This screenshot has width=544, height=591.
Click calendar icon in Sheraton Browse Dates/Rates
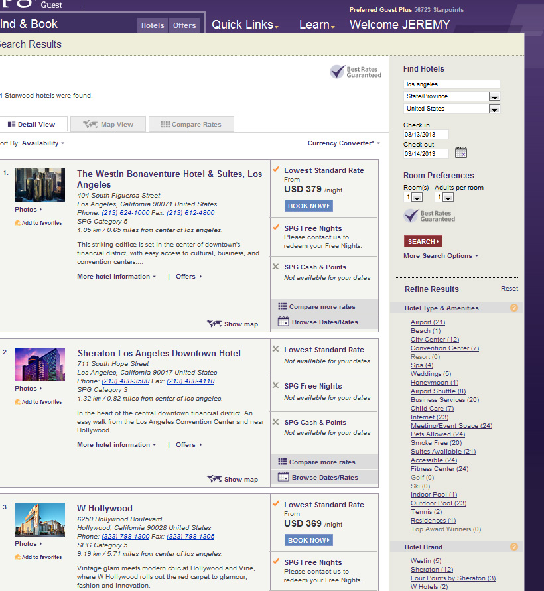tap(283, 477)
